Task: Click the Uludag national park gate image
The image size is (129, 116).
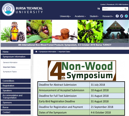Action: pyautogui.click(x=116, y=31)
